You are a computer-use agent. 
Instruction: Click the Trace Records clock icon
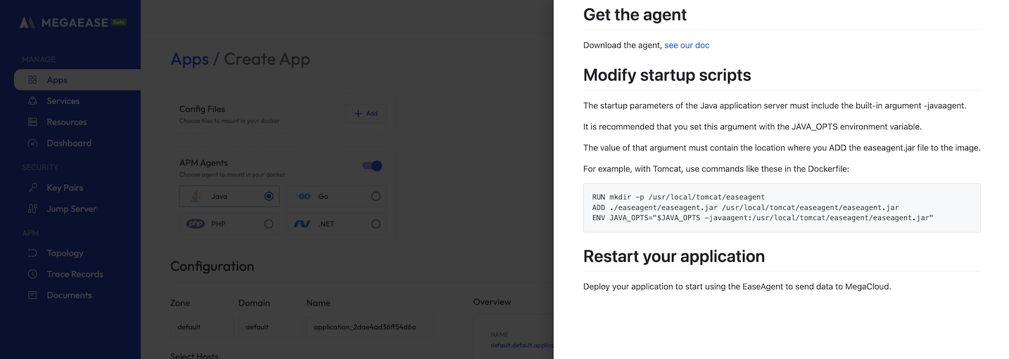[x=32, y=274]
